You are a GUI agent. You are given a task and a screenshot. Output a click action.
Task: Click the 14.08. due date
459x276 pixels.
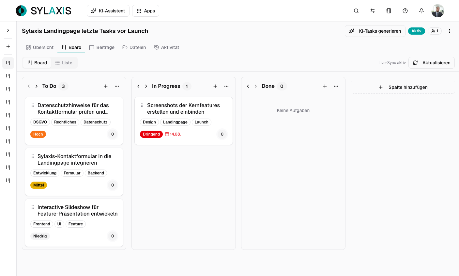click(173, 134)
